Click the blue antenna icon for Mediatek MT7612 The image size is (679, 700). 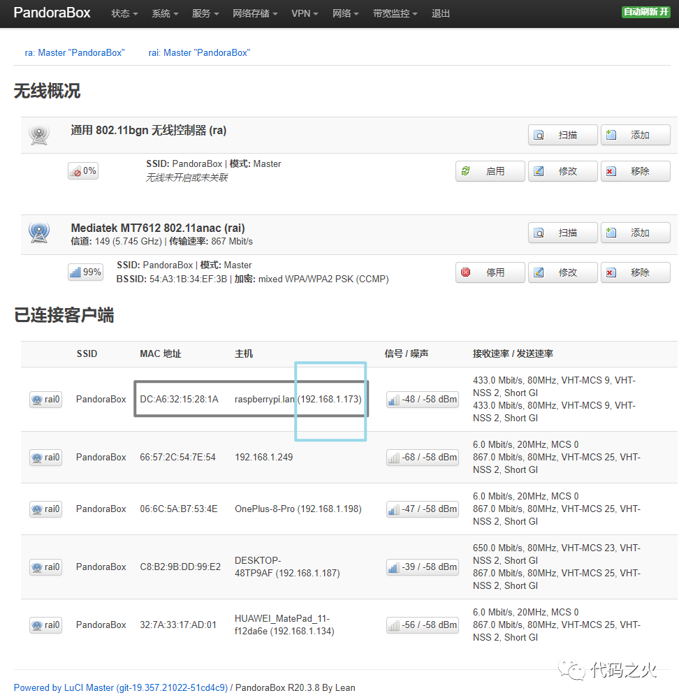[x=39, y=232]
